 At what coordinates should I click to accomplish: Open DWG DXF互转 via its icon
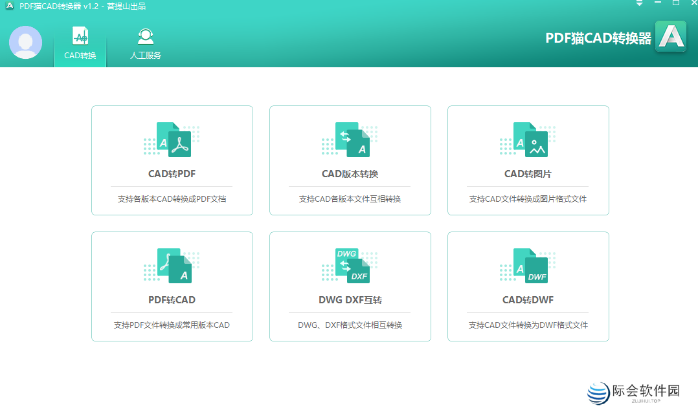350,264
